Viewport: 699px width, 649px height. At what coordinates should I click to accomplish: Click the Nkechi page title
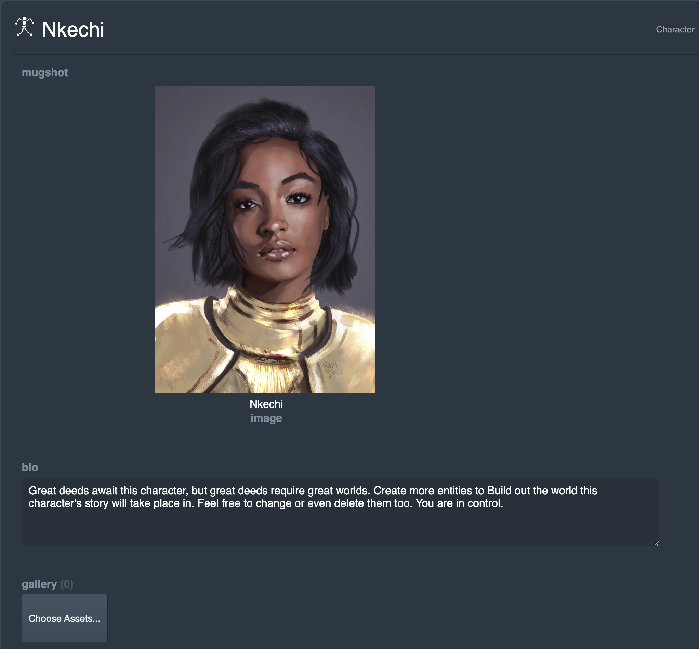[x=73, y=29]
